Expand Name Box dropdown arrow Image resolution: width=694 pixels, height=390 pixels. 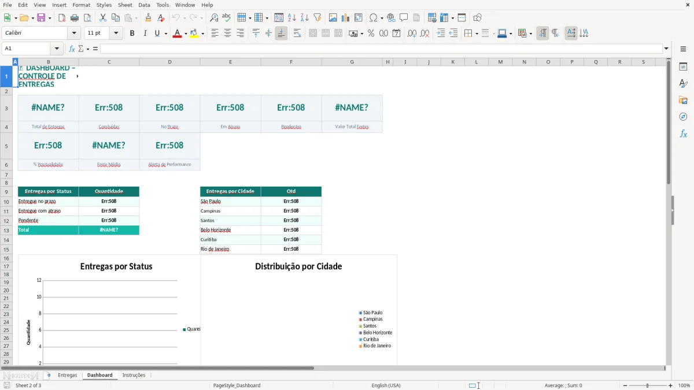pyautogui.click(x=57, y=49)
